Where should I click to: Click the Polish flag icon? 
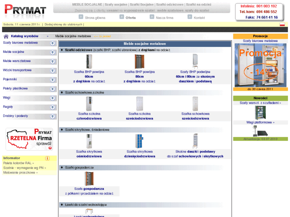pos(282,24)
